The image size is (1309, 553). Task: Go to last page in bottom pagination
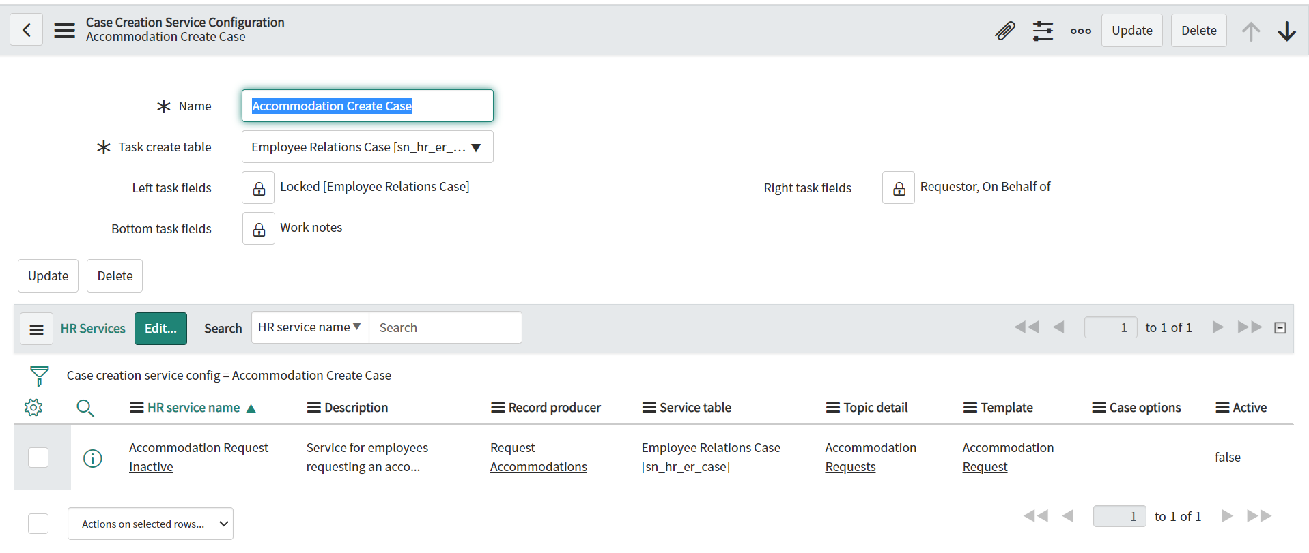pos(1259,516)
